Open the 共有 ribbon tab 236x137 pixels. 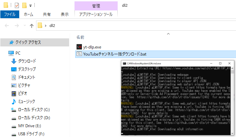(x=47, y=14)
